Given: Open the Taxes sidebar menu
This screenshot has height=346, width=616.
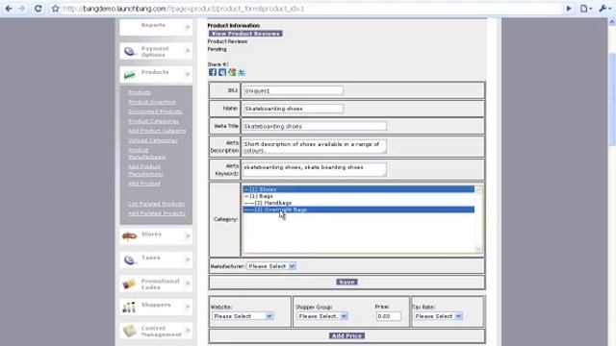Looking at the screenshot, I should point(156,259).
